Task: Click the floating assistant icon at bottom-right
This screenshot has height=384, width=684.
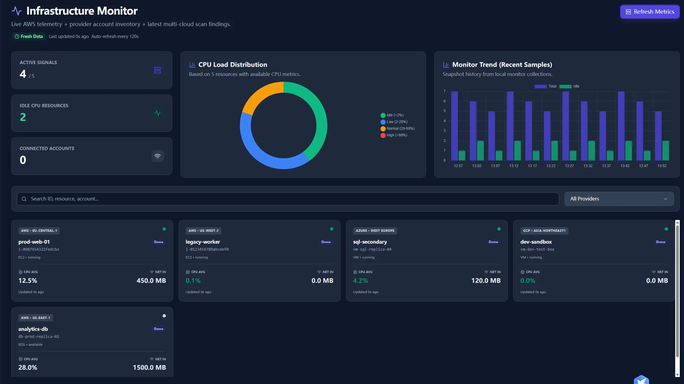Action: [641, 380]
